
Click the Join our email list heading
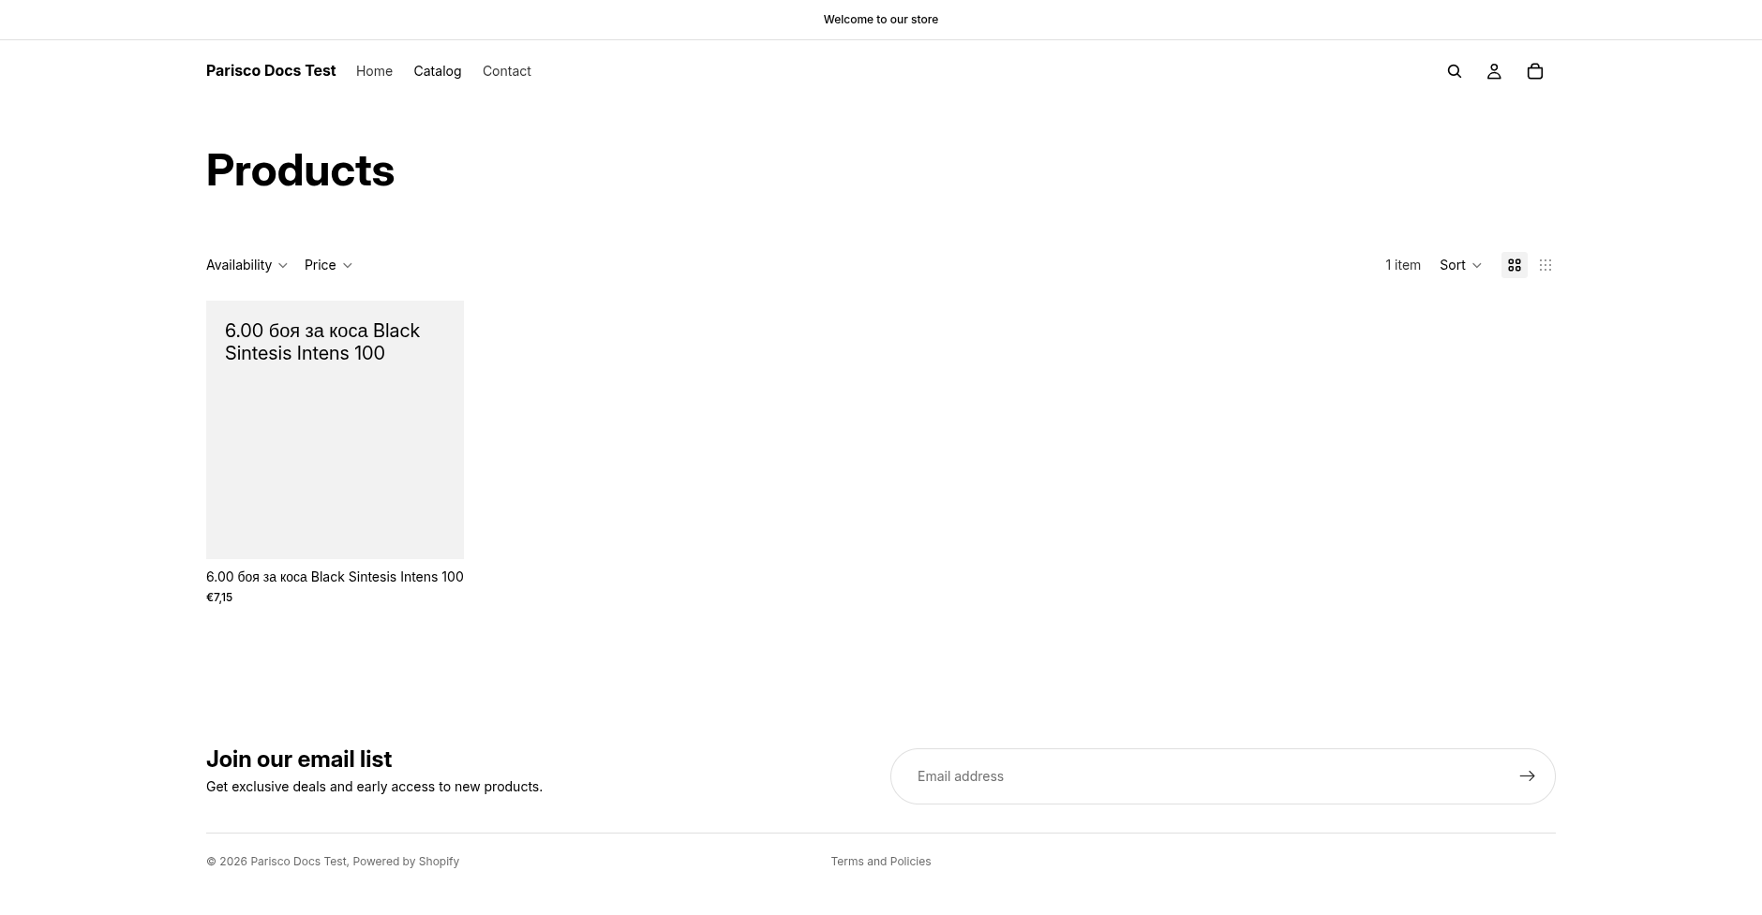299,760
